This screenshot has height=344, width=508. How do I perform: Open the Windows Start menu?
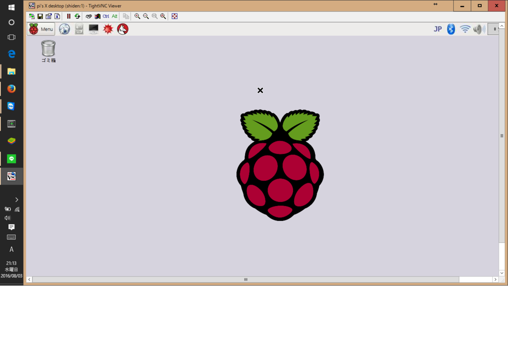tap(11, 7)
